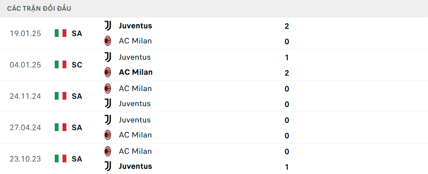Select SC league label on 04.01.25
The width and height of the screenshot is (428, 174).
click(x=77, y=65)
